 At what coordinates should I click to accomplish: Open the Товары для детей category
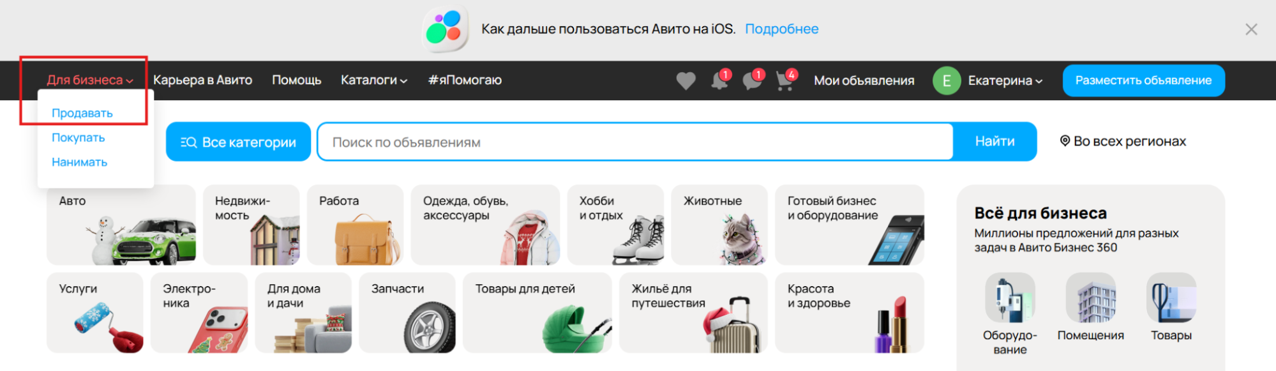coord(537,313)
